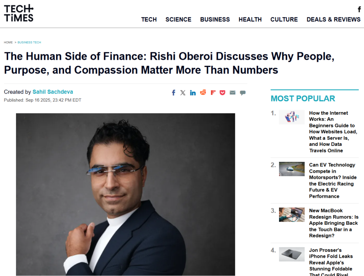
Task: Click the BUSINESS TECH breadcrumb
Action: click(x=29, y=42)
